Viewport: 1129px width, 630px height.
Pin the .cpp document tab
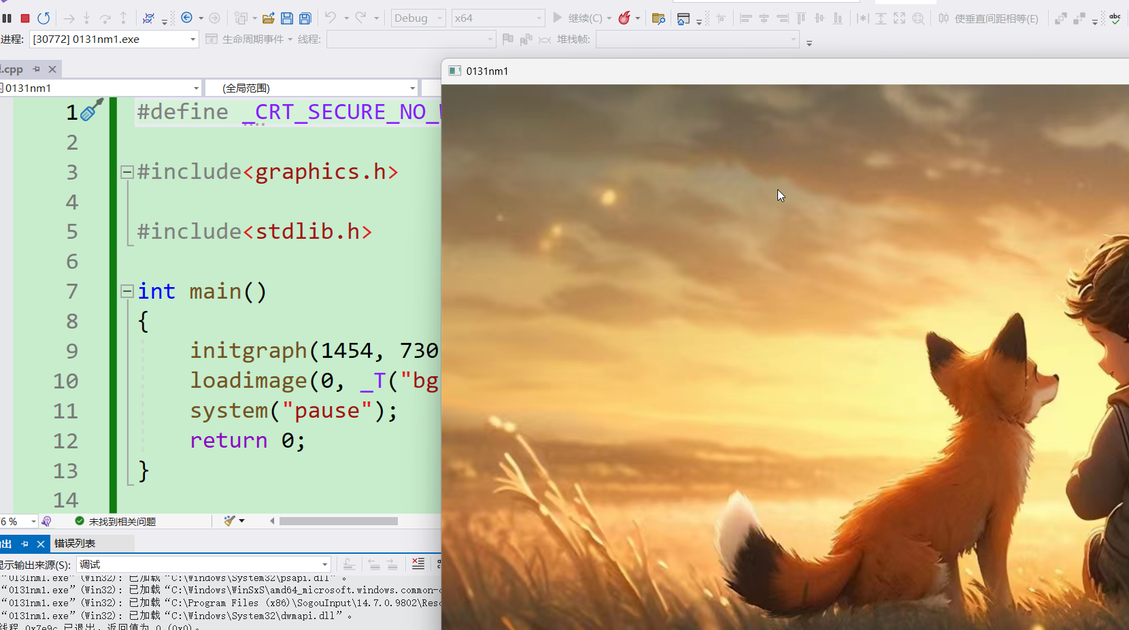tap(37, 69)
